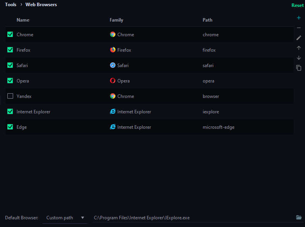Image resolution: width=305 pixels, height=227 pixels.
Task: Go to Tools breadcrumb
Action: click(x=11, y=5)
